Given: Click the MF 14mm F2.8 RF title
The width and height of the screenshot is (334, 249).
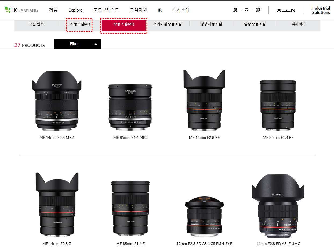Looking at the screenshot, I should (x=204, y=137).
